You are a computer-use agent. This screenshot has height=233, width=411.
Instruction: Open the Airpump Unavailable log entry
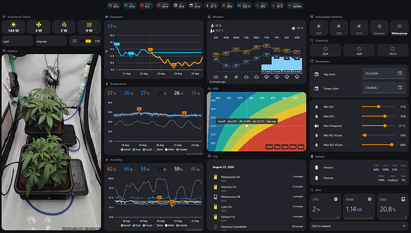258,228
